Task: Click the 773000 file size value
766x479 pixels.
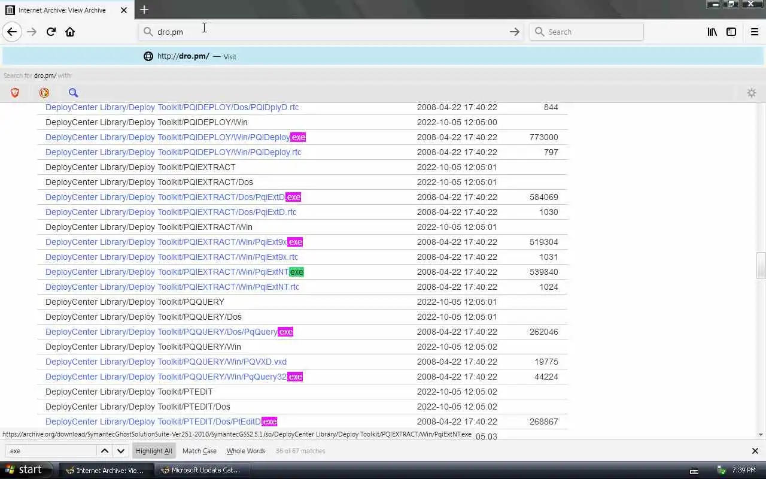Action: click(x=544, y=137)
